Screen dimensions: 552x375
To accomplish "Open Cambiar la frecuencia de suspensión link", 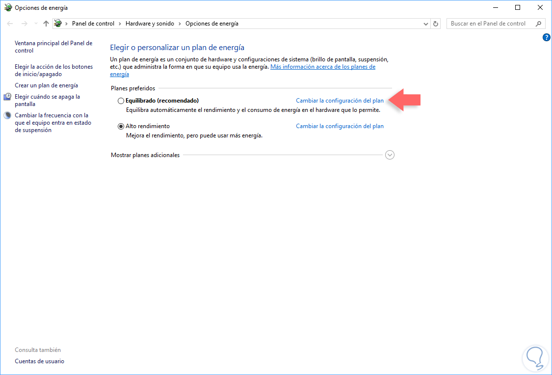I will (x=53, y=123).
